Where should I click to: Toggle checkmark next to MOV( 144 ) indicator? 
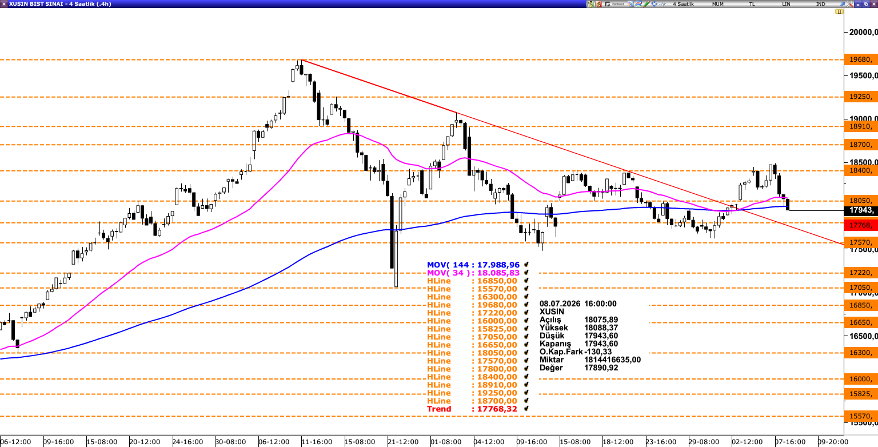(x=526, y=265)
